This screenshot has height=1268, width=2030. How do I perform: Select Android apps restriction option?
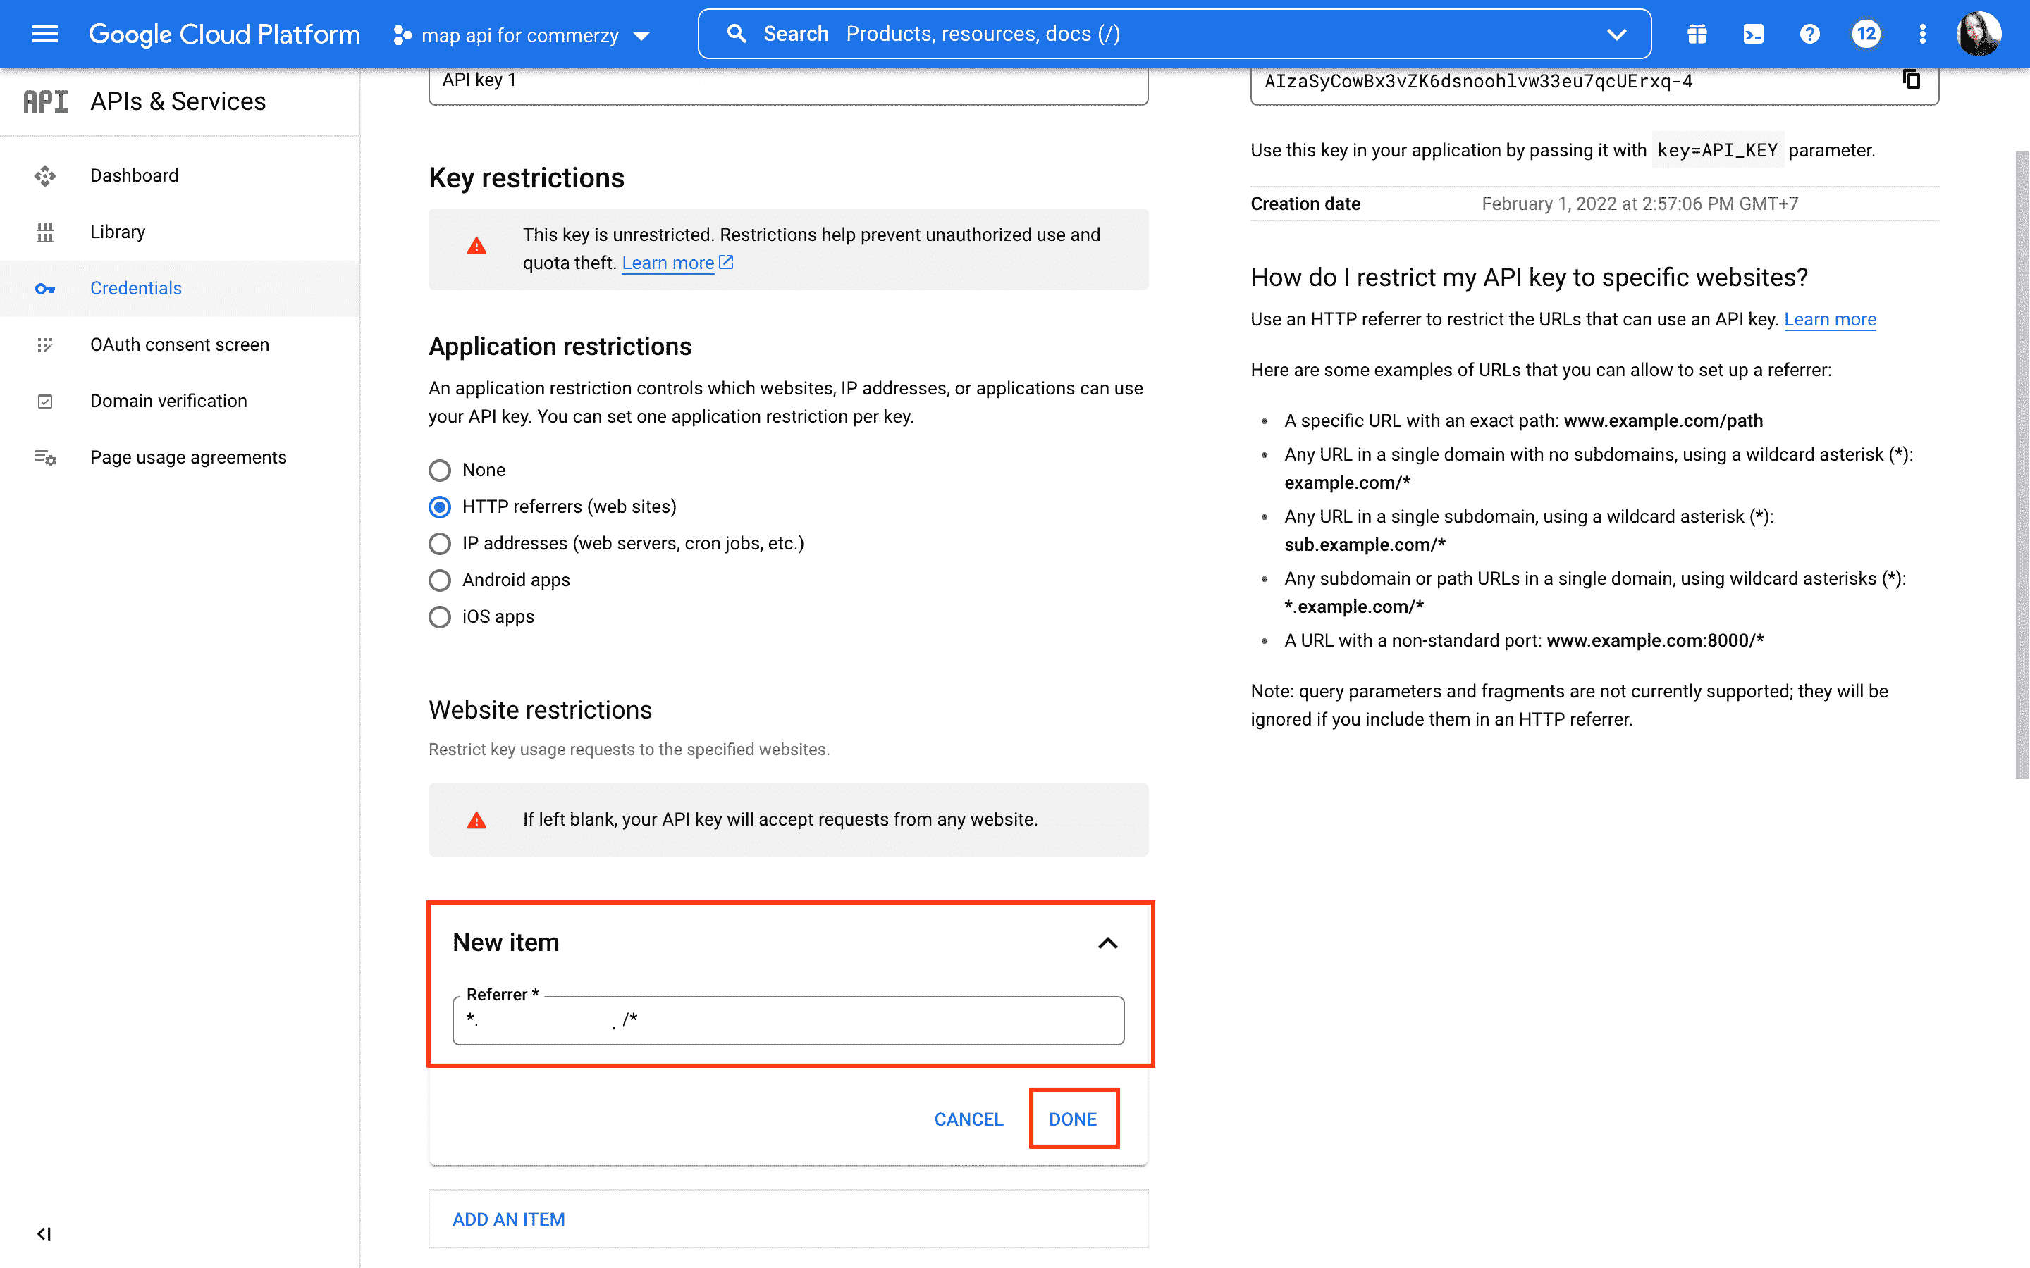click(x=440, y=580)
